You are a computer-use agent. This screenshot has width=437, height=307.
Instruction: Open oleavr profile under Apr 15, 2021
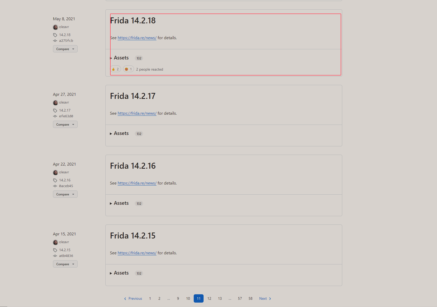[64, 242]
